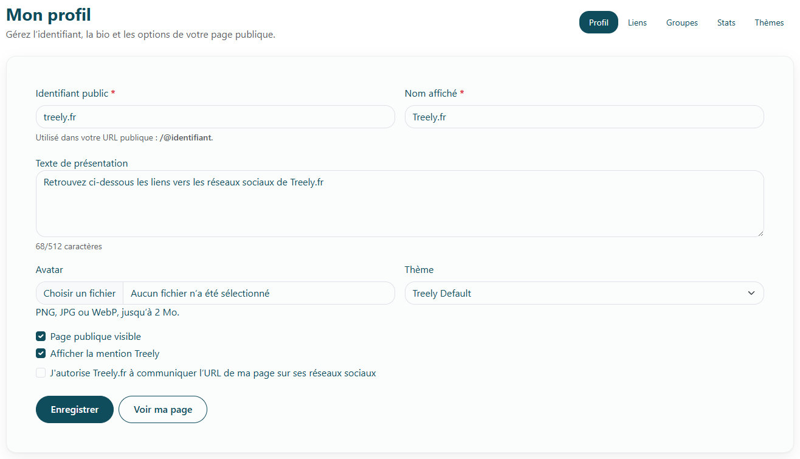
Task: Click the Avatar field label
Action: [x=49, y=269]
